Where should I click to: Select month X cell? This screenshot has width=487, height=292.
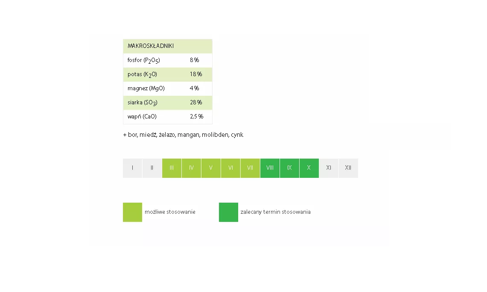(309, 168)
